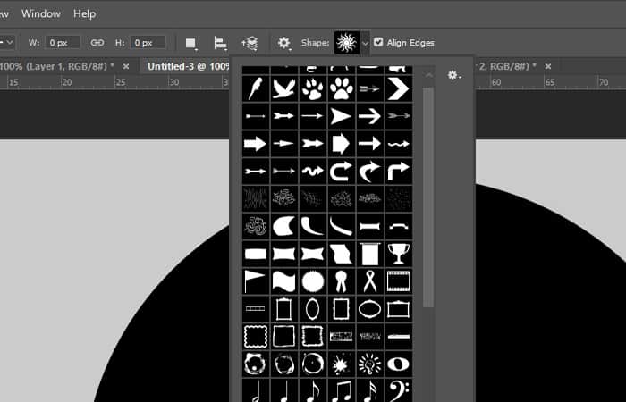Switch to the Layer 1, RGB/8# document tab
Viewport: 626px width, 402px height.
click(x=56, y=66)
